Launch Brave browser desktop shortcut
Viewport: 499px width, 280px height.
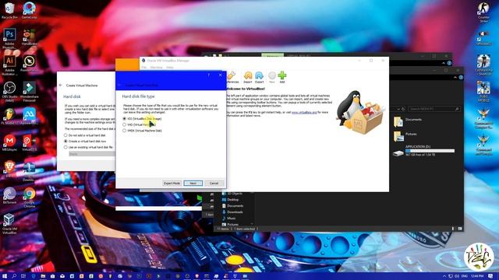pyautogui.click(x=9, y=169)
